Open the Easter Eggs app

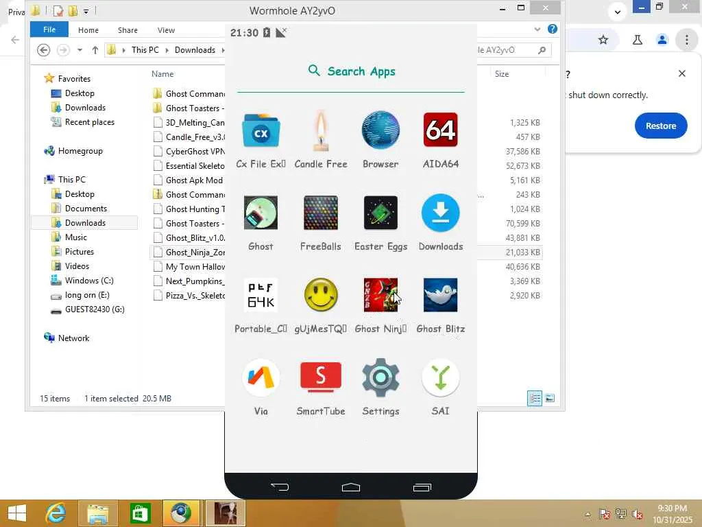point(380,213)
